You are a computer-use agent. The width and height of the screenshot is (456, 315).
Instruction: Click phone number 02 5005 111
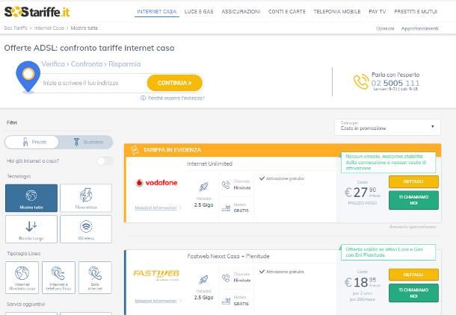tap(395, 83)
